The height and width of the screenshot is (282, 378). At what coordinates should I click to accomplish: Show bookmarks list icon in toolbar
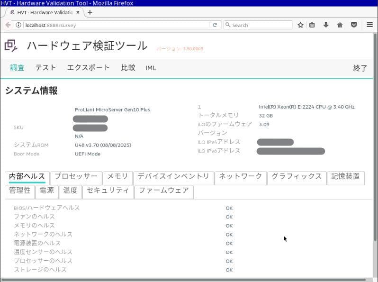[312, 25]
